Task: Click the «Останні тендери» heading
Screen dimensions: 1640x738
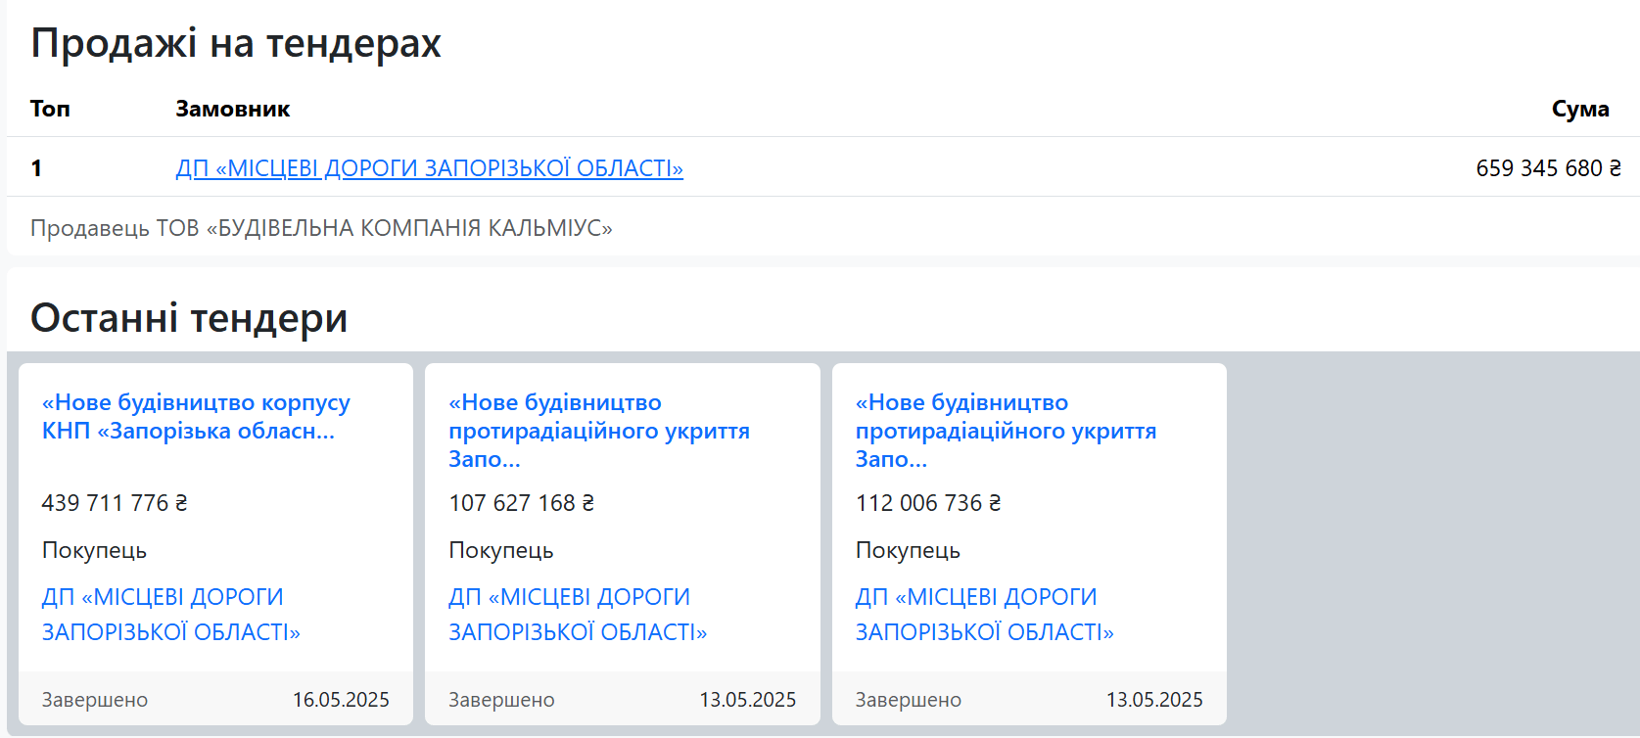Action: pos(189,318)
